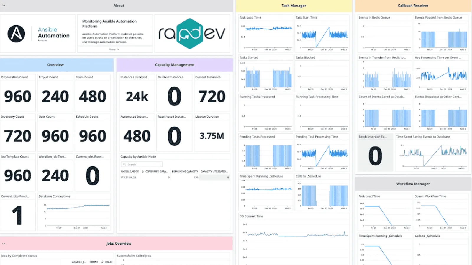
Task: Click the Task Manager group header
Action: (294, 6)
